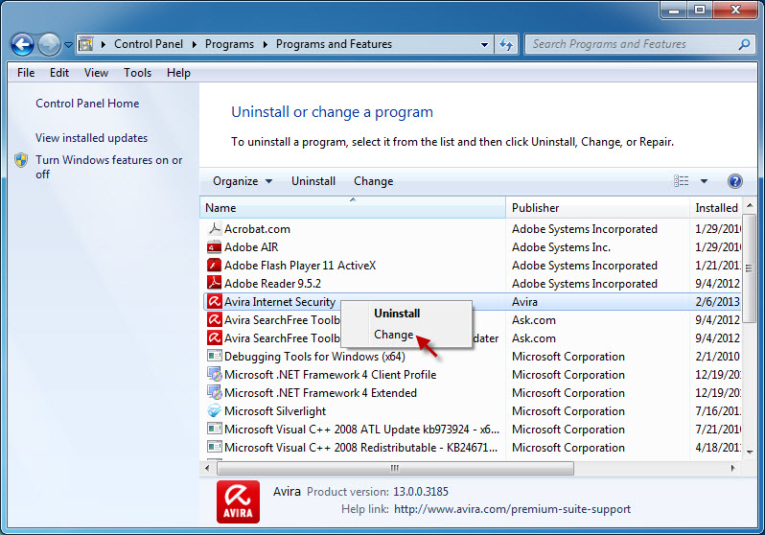Click the Avira Internet Security icon
Viewport: 765px width, 535px height.
tap(214, 302)
